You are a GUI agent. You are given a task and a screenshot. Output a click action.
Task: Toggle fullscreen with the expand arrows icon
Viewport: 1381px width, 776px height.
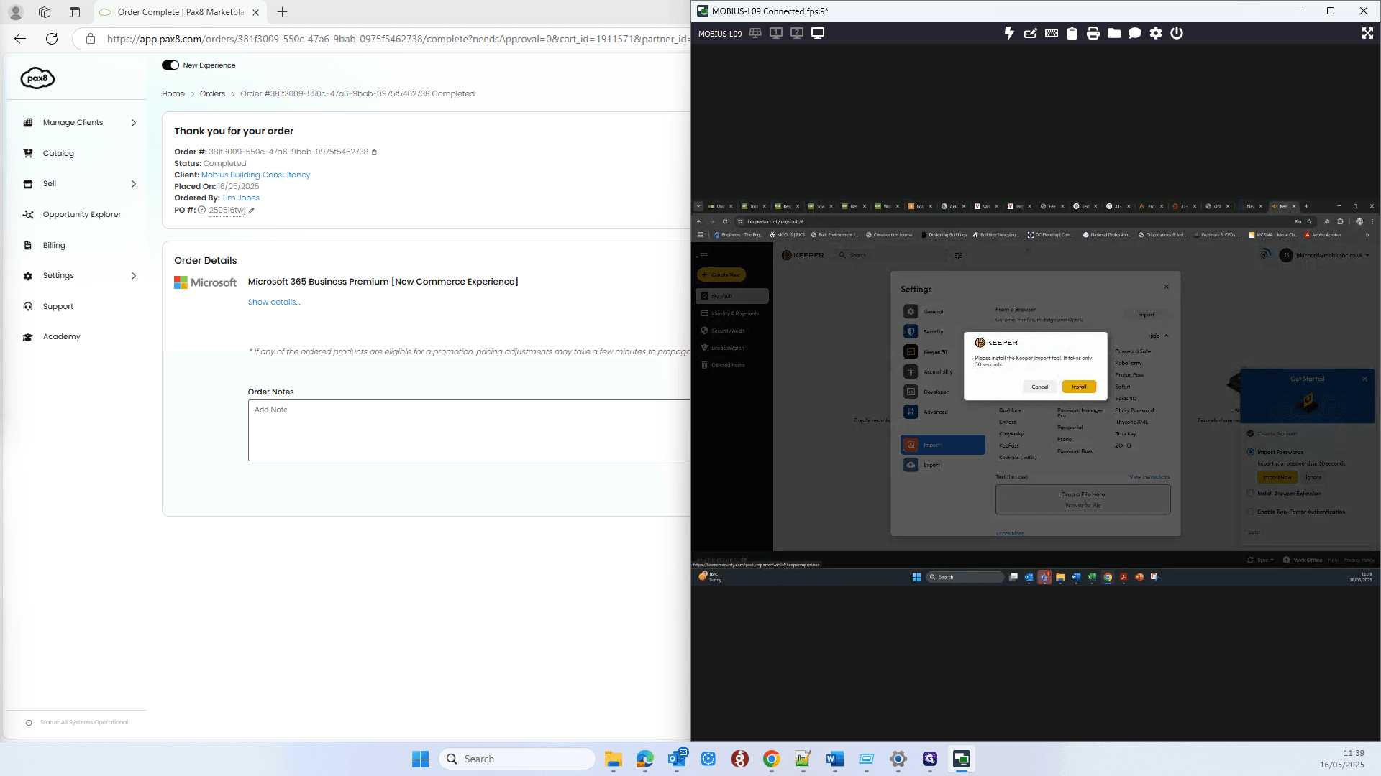tap(1367, 33)
